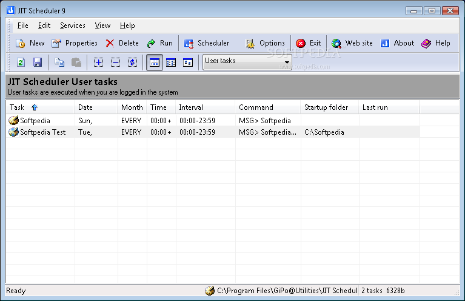Paste the task with the greyed paste icon
This screenshot has width=465, height=301.
click(x=76, y=63)
